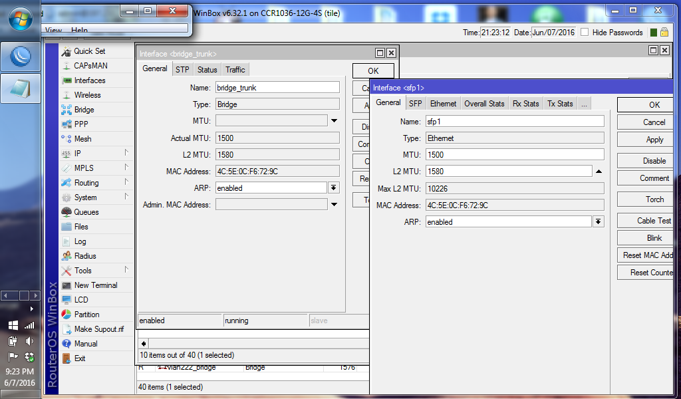
Task: Open IP menu in sidebar
Action: (x=96, y=153)
